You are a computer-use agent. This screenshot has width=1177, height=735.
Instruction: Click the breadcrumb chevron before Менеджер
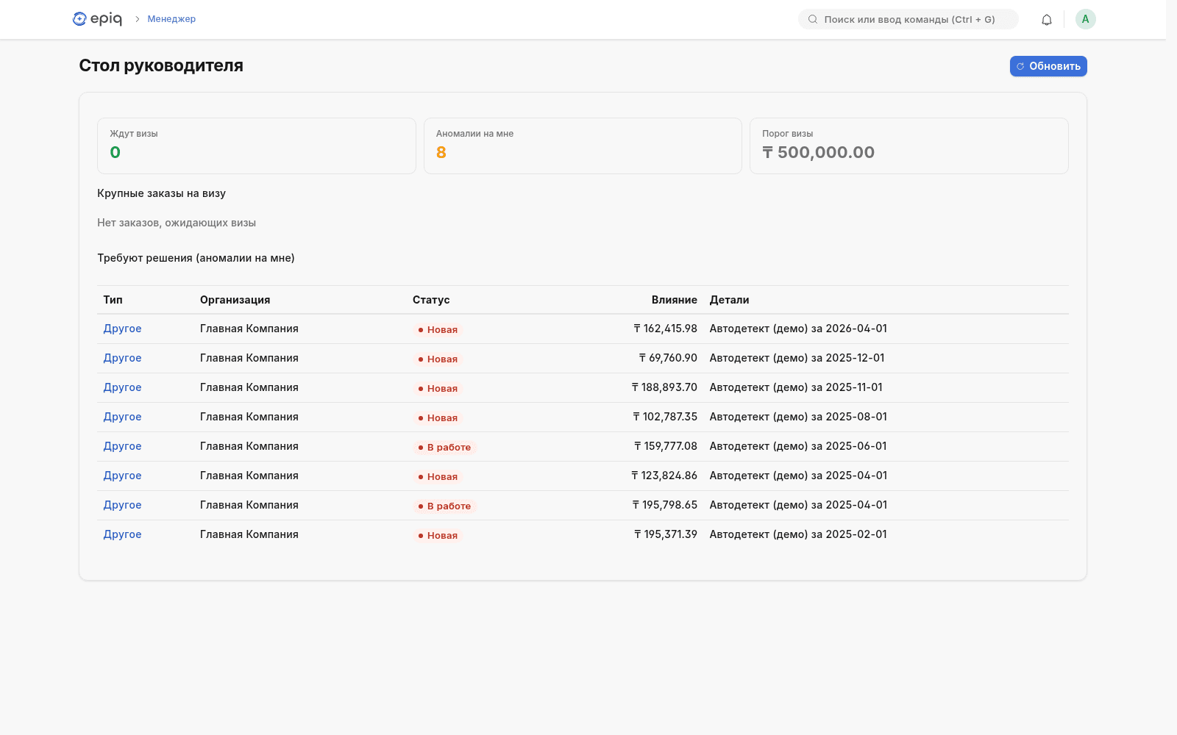(x=137, y=19)
